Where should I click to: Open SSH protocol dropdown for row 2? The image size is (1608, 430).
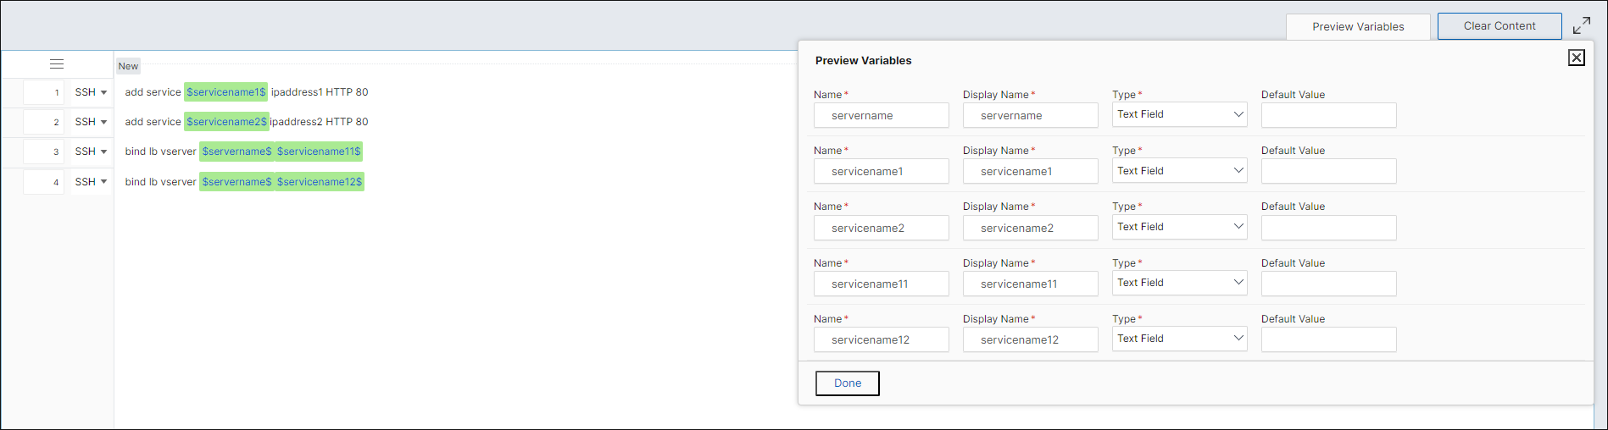click(92, 122)
